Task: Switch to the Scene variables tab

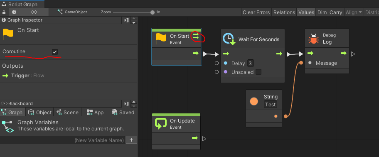Action: coord(67,112)
